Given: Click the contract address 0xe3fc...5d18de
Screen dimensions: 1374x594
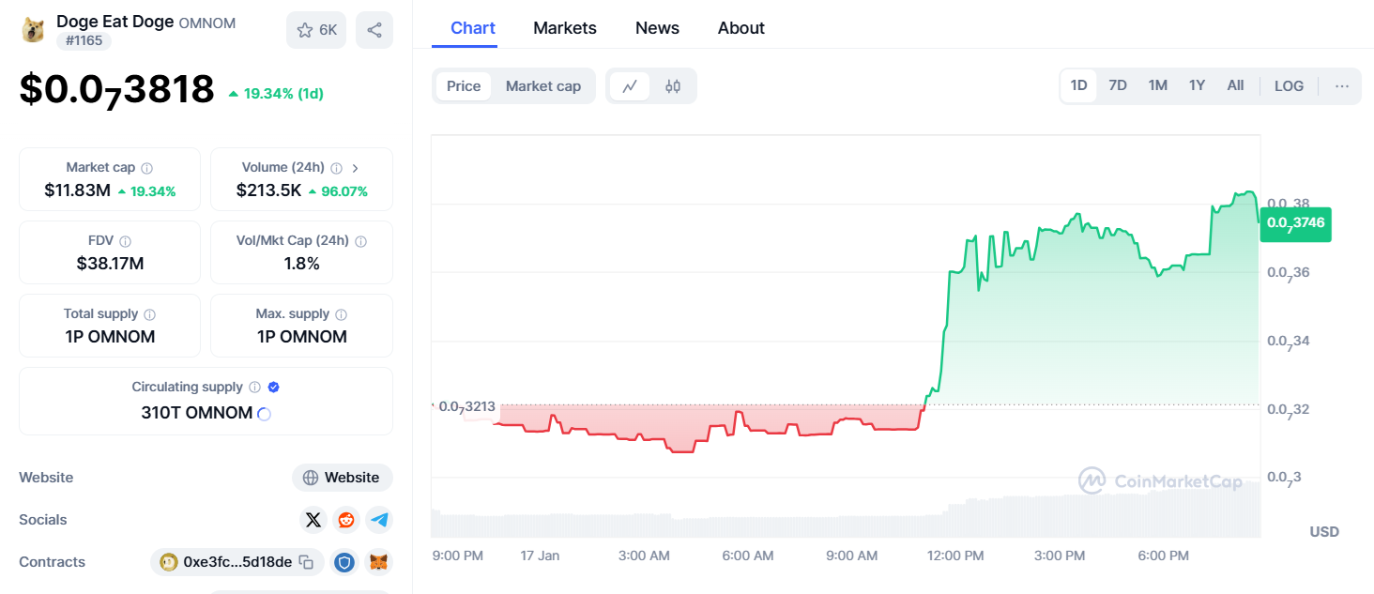Looking at the screenshot, I should click(x=237, y=562).
